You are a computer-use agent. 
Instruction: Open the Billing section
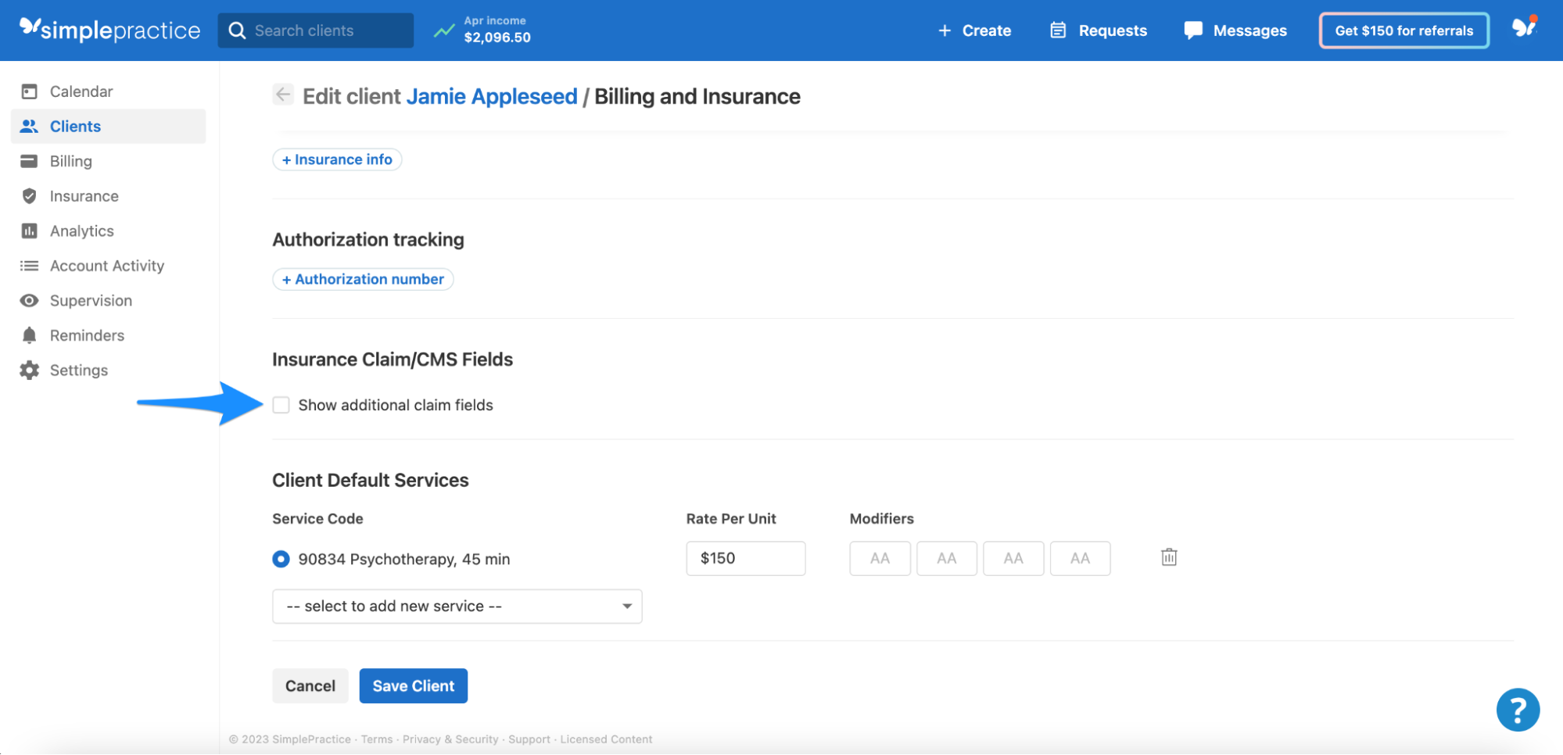(72, 161)
